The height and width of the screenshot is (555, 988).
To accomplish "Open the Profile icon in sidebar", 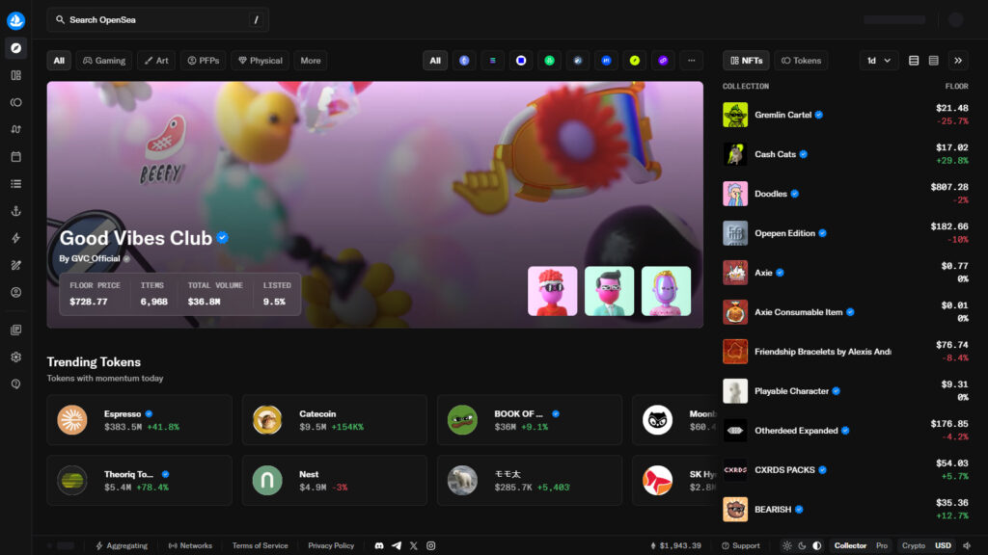I will click(15, 292).
